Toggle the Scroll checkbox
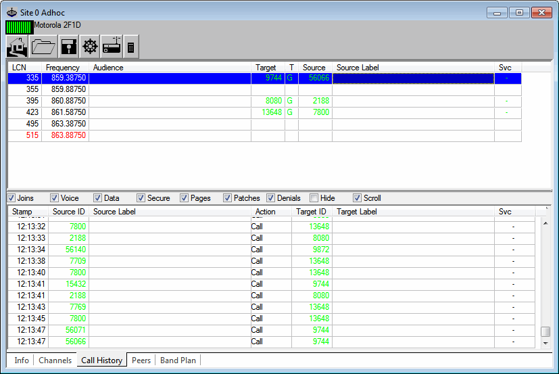 [x=357, y=198]
